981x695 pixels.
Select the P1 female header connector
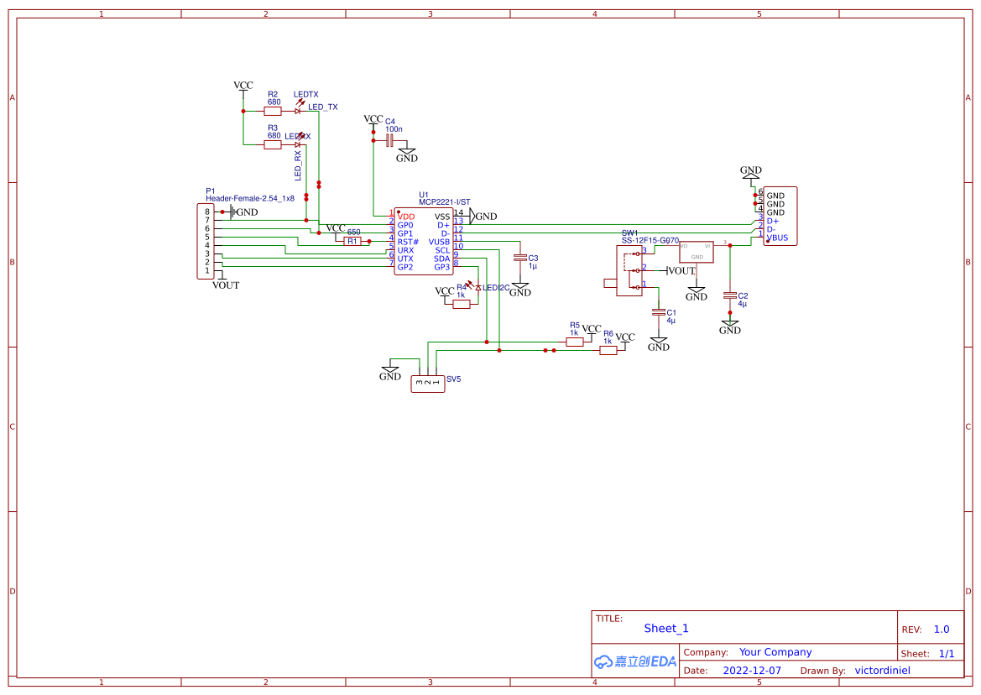(x=206, y=241)
